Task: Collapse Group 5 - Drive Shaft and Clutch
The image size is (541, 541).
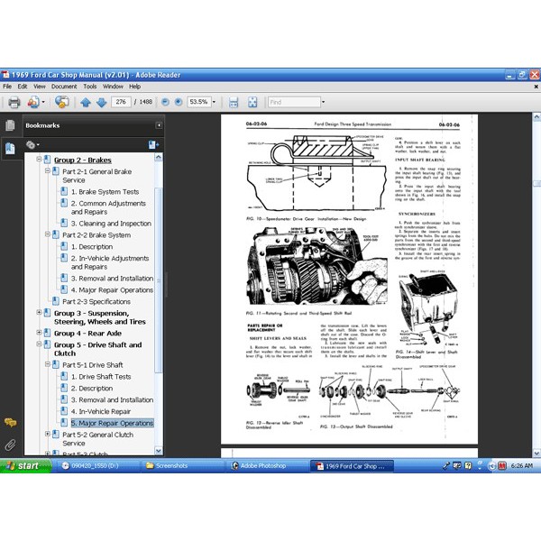Action: pyautogui.click(x=39, y=344)
